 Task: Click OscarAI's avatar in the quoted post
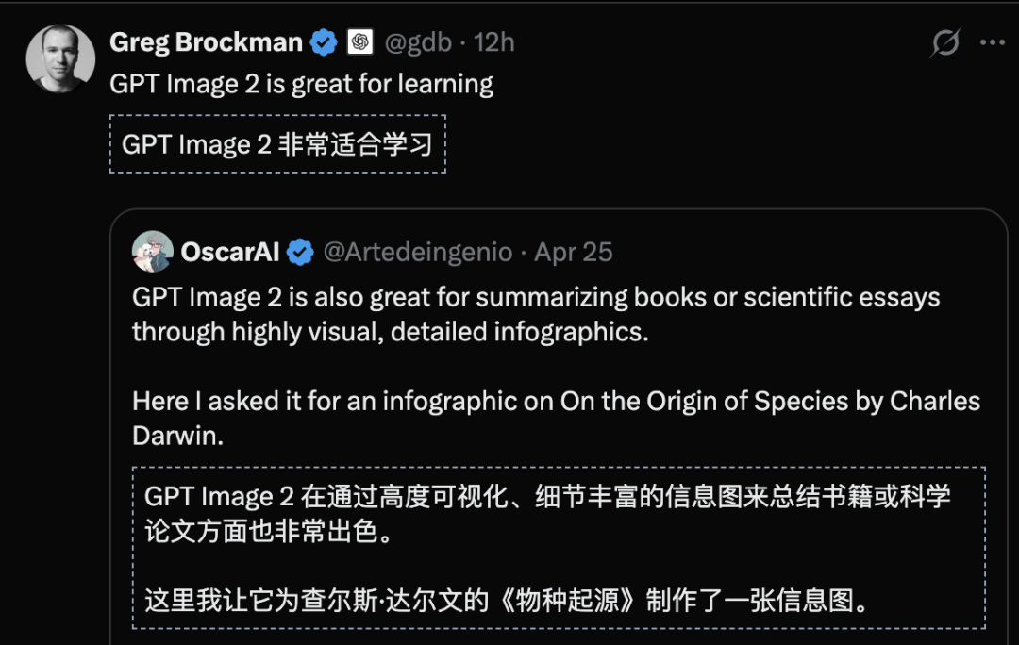click(153, 252)
